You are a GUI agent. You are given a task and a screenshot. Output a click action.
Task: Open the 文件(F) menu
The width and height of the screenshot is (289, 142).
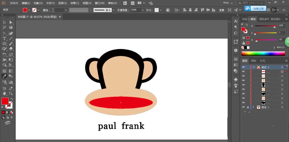[x=14, y=3]
